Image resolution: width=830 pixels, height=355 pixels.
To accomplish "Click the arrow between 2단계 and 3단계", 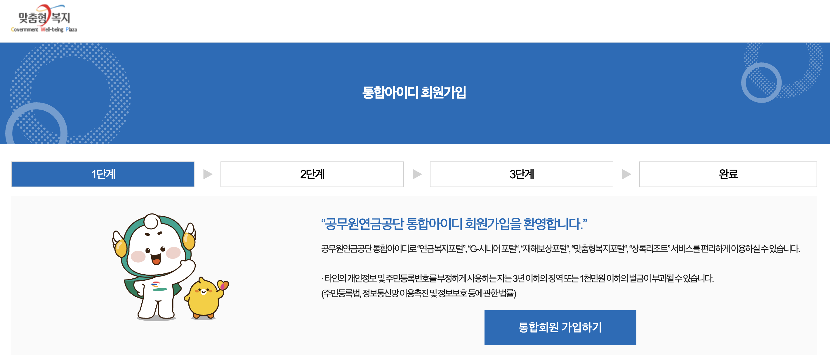I will [x=417, y=174].
